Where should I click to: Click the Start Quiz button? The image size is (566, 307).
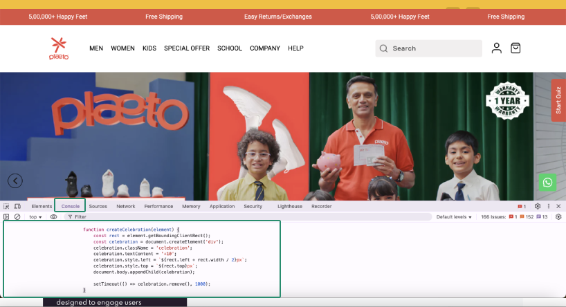[558, 100]
